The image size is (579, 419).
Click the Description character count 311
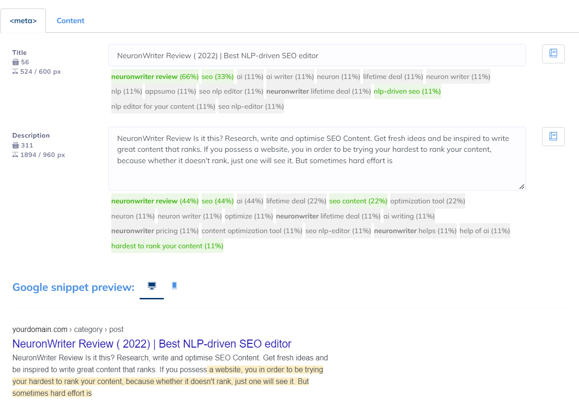pos(27,145)
